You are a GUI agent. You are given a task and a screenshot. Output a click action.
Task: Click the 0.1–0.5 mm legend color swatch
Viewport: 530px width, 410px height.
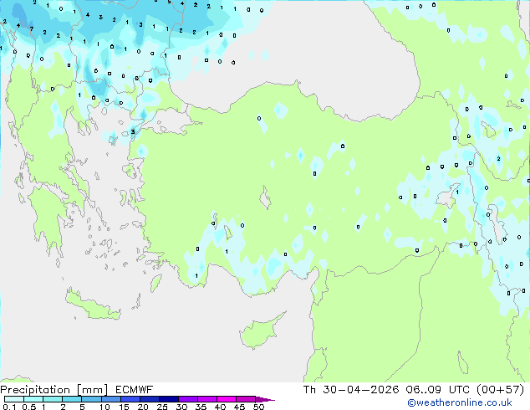point(14,399)
